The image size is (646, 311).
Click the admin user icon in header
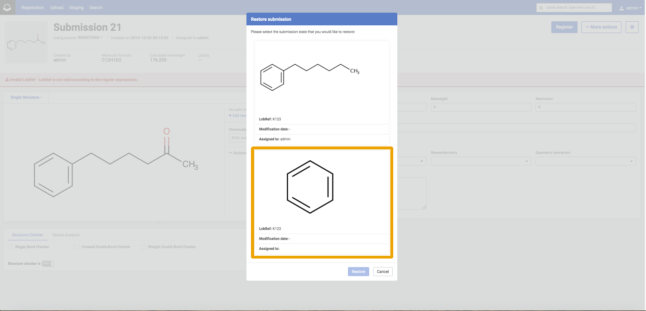coord(622,8)
